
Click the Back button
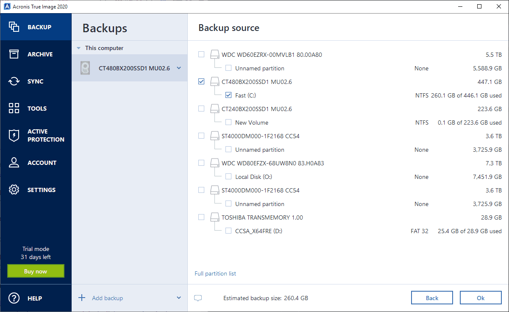pyautogui.click(x=432, y=298)
